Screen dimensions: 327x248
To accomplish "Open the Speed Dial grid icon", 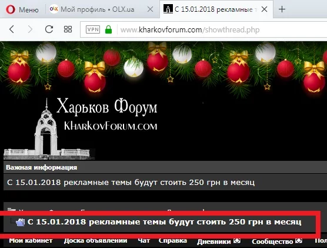I will 68,29.
